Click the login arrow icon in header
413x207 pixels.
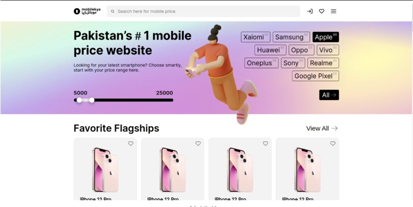[x=310, y=11]
